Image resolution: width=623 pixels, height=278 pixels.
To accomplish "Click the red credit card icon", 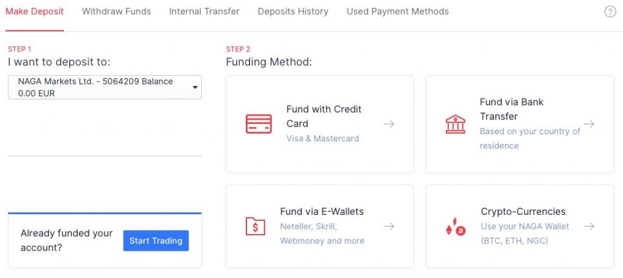I will coord(259,124).
